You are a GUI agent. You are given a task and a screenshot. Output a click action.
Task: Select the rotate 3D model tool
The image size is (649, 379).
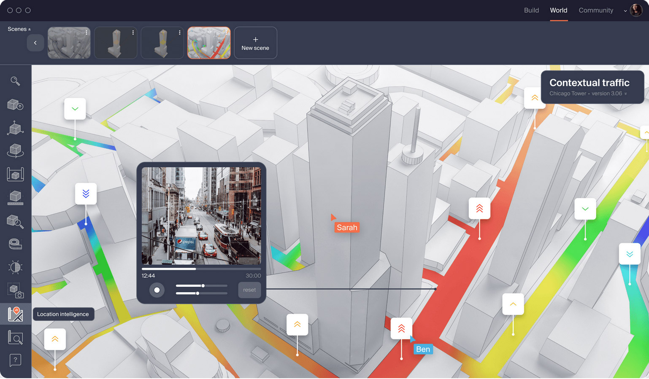point(15,151)
